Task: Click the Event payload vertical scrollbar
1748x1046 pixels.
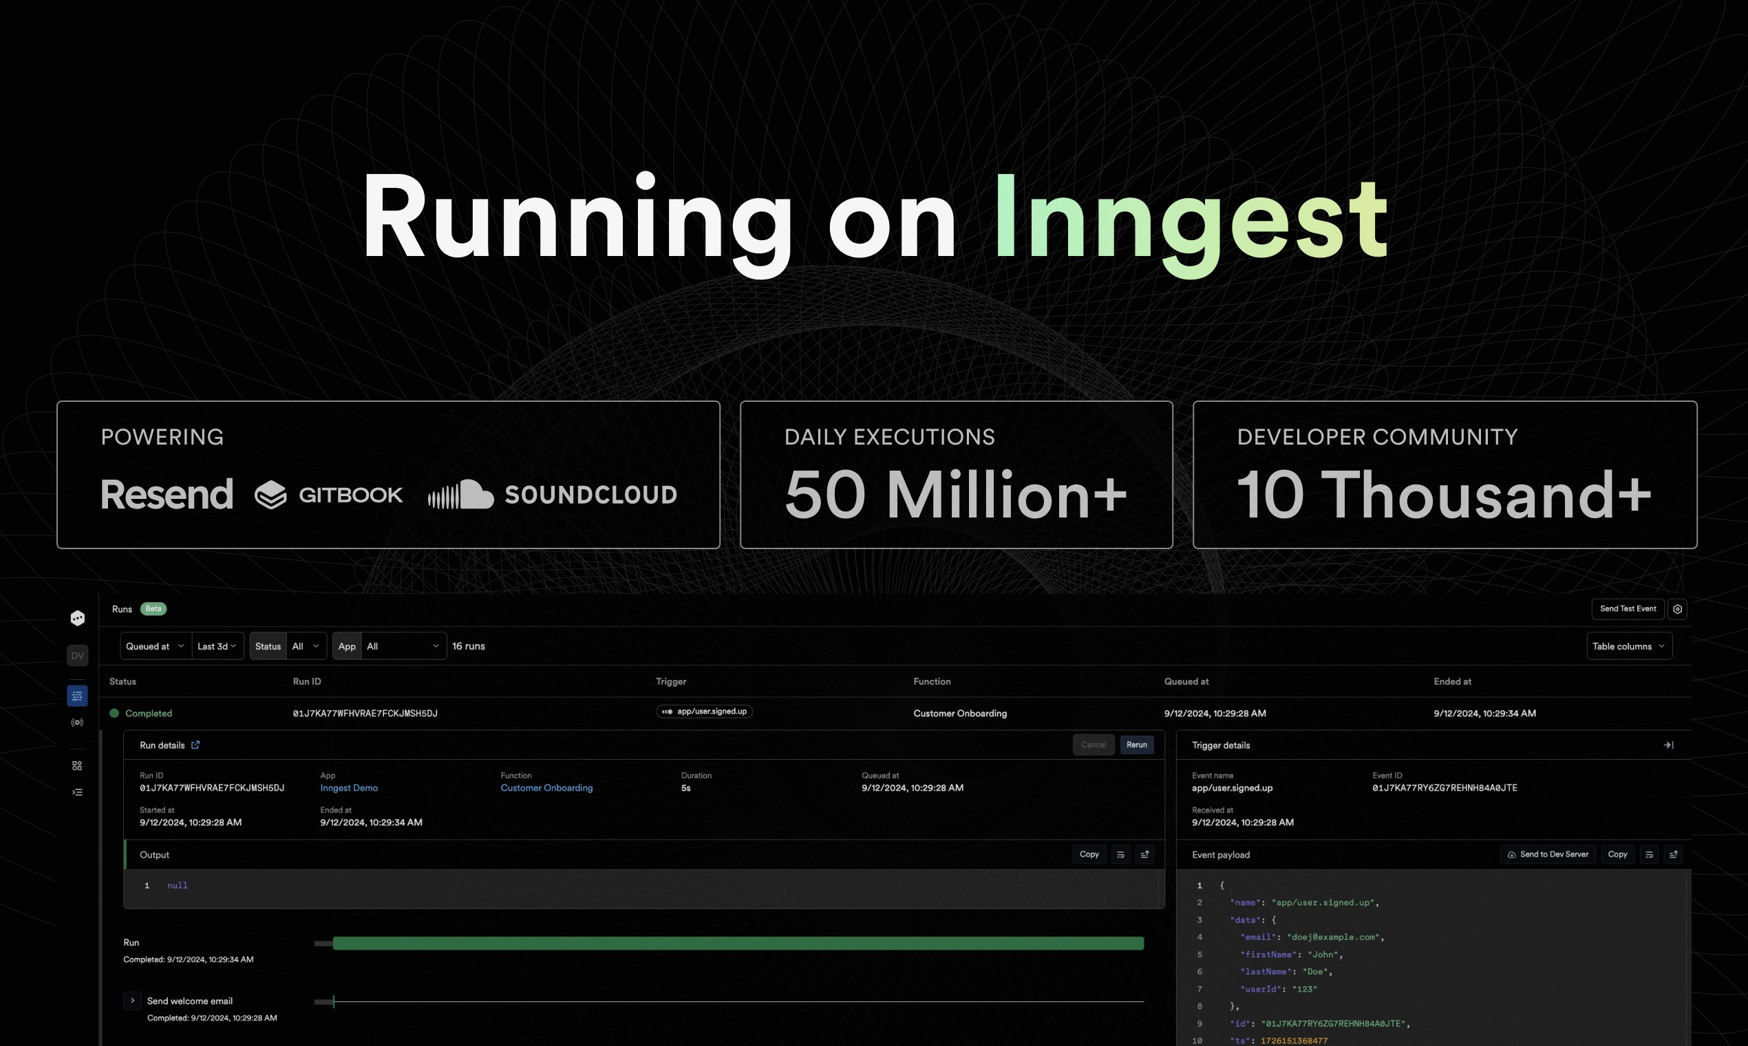Action: pos(1687,958)
